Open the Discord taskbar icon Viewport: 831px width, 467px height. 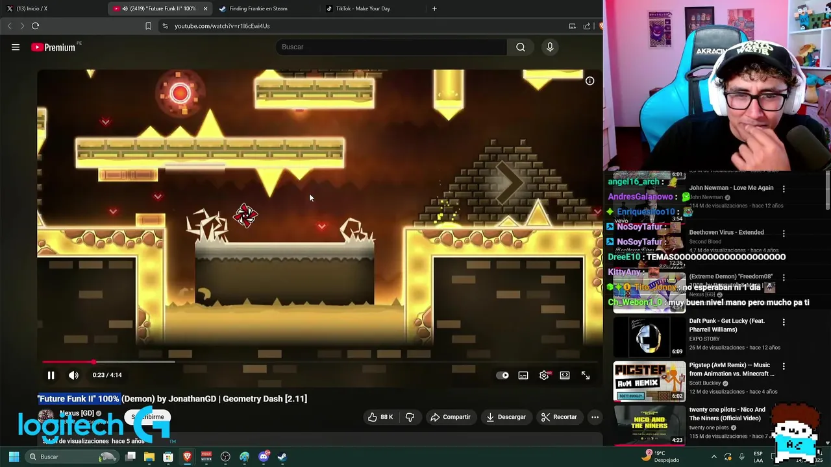(264, 457)
